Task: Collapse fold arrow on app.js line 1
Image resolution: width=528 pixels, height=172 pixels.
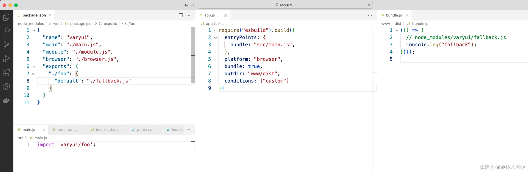Action: (x=215, y=30)
